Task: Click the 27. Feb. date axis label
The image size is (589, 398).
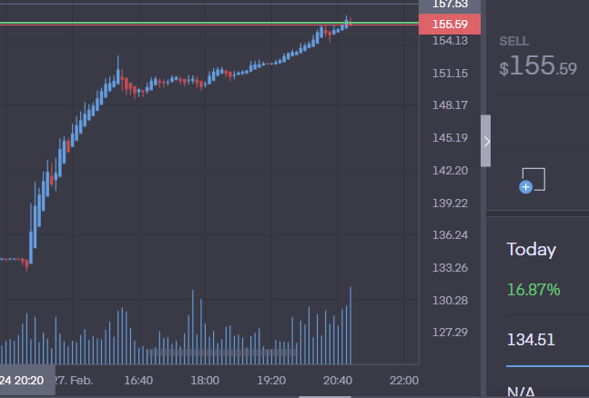Action: (74, 380)
